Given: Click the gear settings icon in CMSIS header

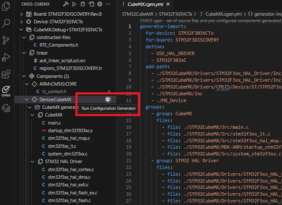Looking at the screenshot, I should click(100, 4).
